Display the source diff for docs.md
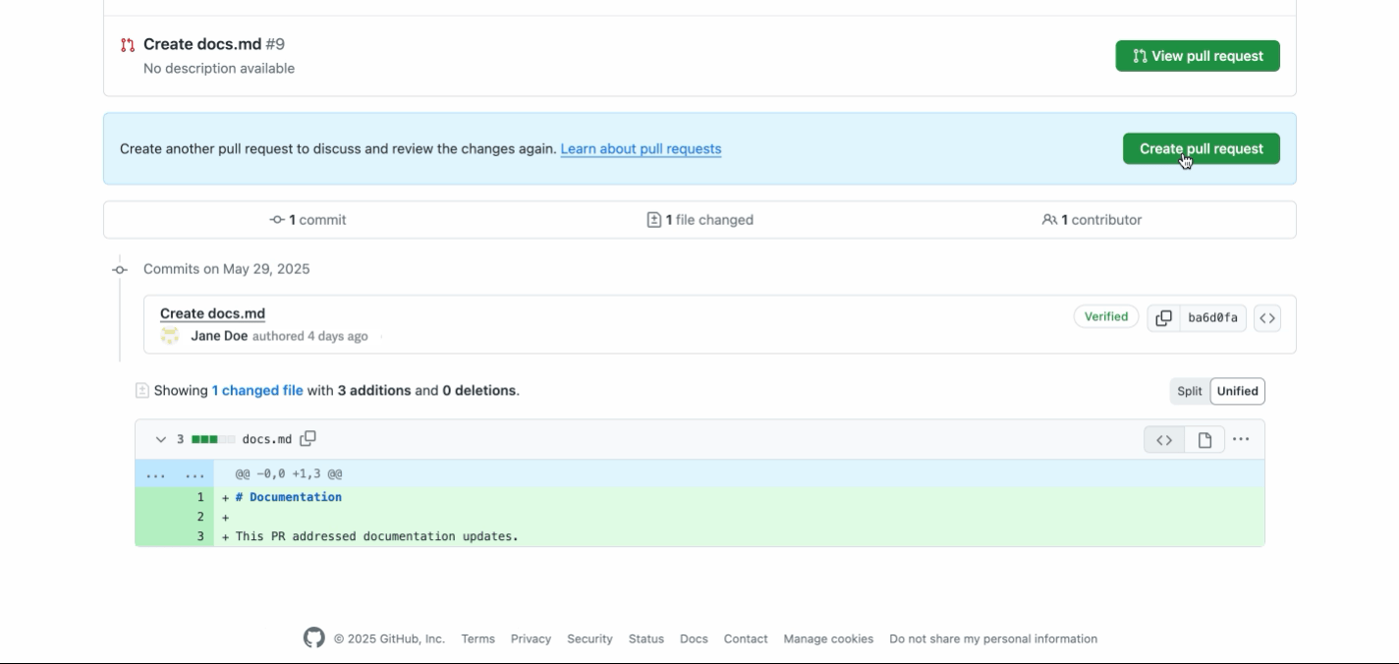This screenshot has width=1399, height=664. [x=1163, y=439]
